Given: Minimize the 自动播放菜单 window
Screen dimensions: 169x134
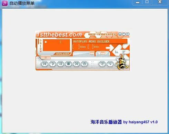Looking at the screenshot, I should pyautogui.click(x=138, y=2).
